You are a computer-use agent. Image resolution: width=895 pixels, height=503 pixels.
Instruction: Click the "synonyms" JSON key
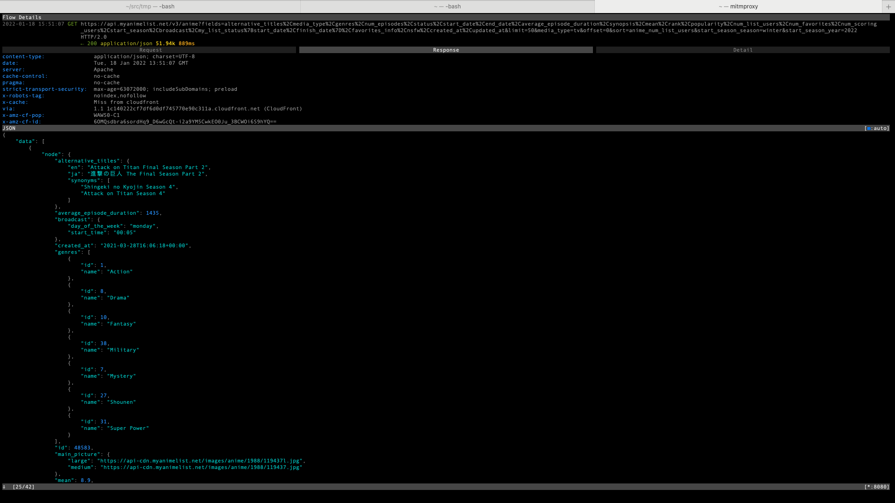84,180
